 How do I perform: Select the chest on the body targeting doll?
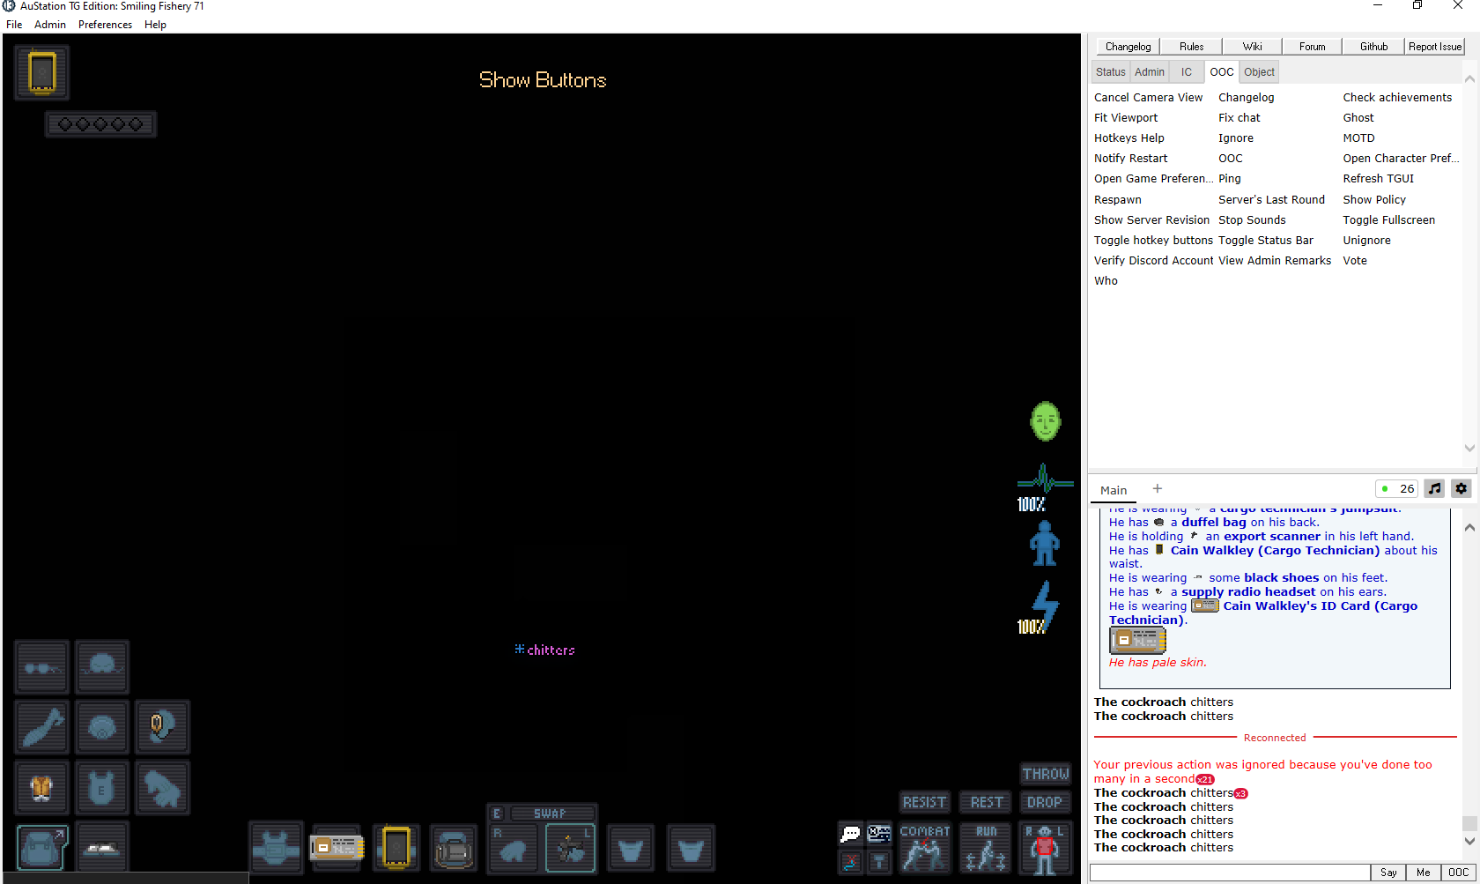point(1045,844)
